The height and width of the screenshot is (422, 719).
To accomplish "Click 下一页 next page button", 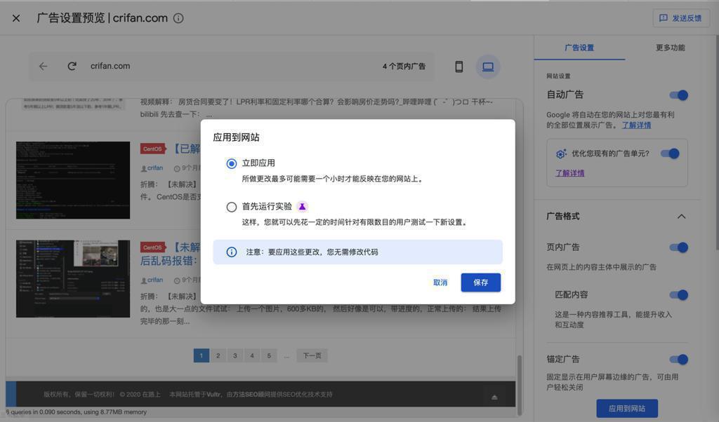I will [x=312, y=355].
